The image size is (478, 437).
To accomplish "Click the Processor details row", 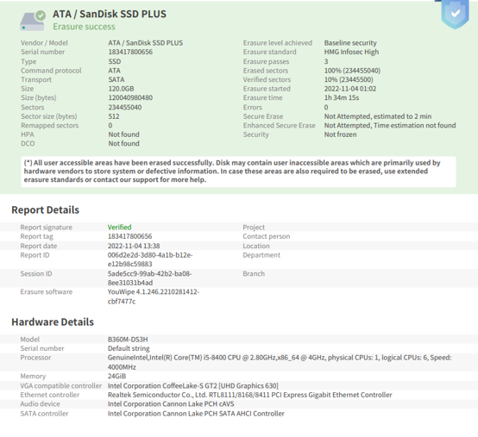I will pyautogui.click(x=239, y=362).
